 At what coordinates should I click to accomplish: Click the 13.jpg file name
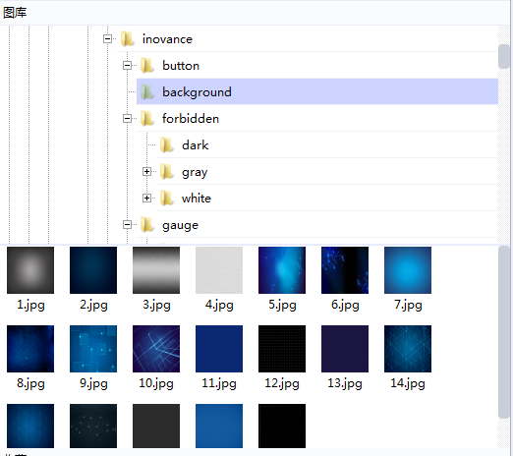click(345, 383)
